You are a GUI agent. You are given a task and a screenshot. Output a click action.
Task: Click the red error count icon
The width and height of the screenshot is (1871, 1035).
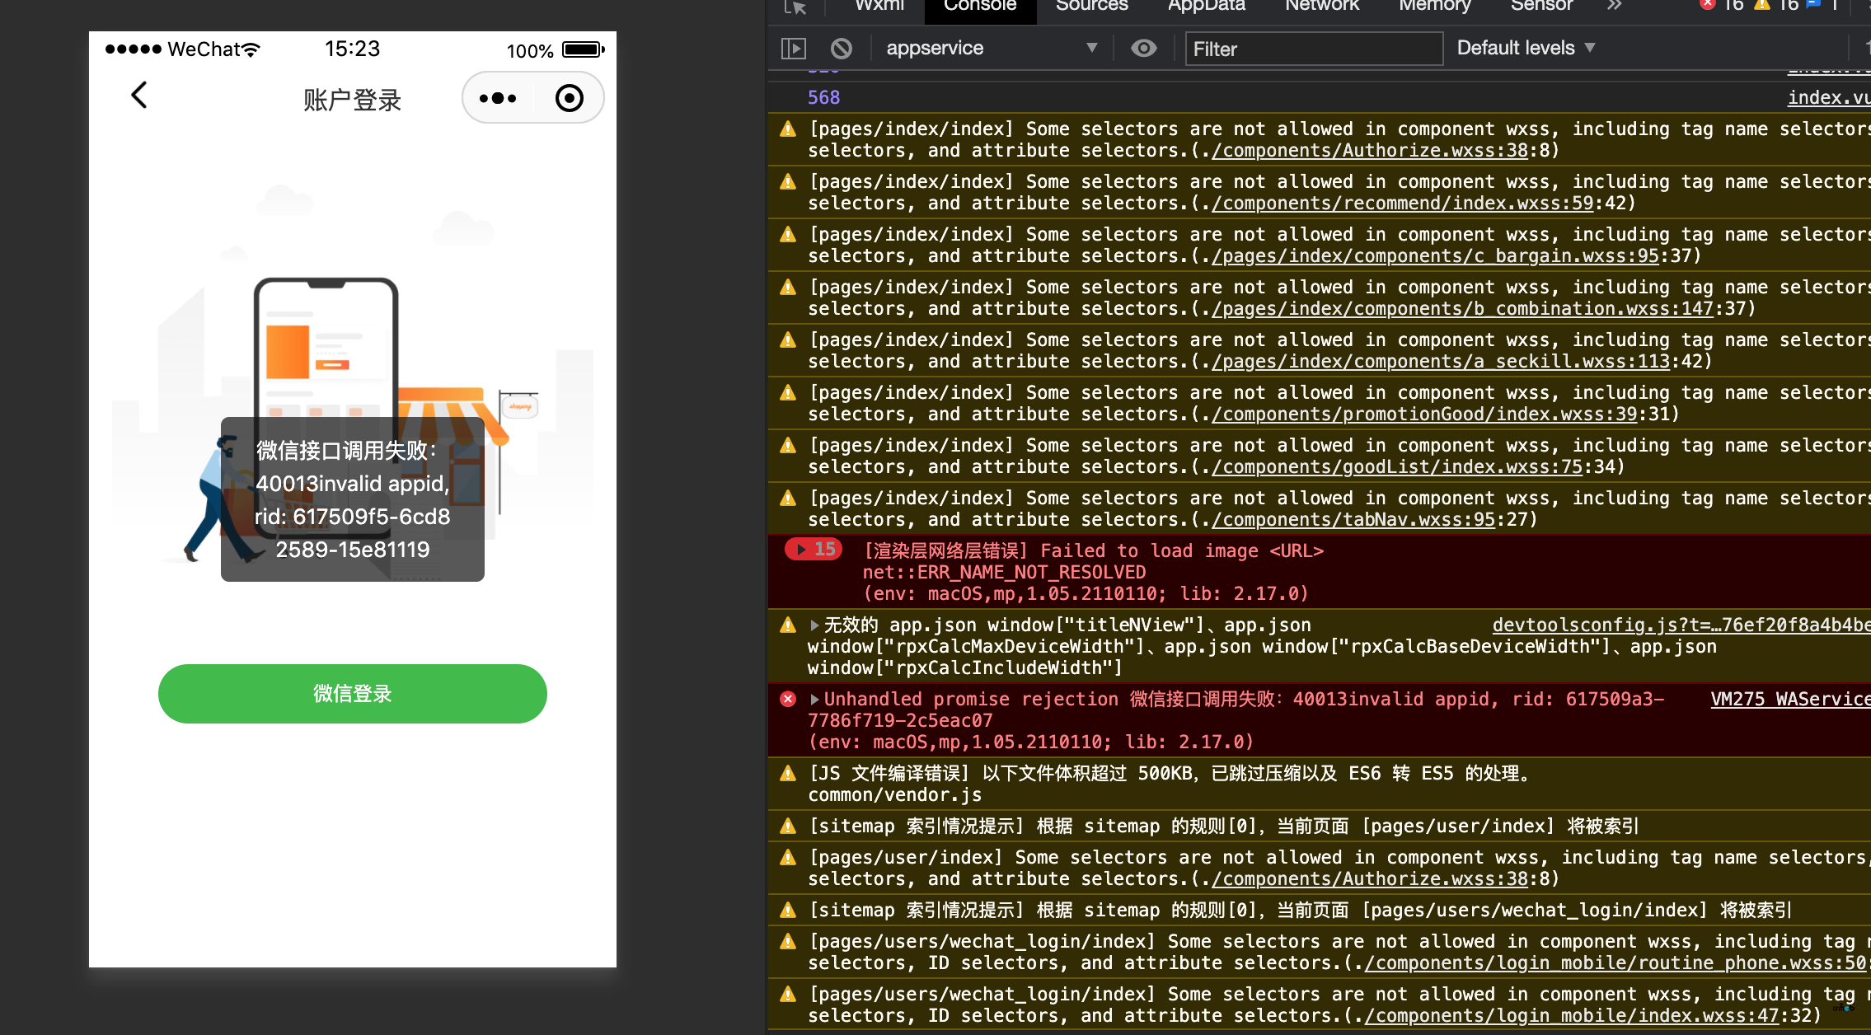pos(1708,4)
